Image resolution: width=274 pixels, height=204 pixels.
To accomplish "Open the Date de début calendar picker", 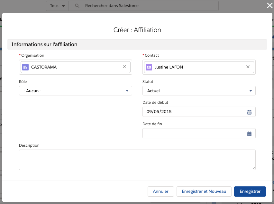I will pos(249,112).
